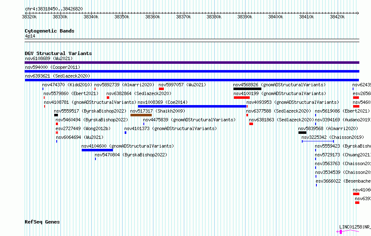The image size is (371, 236).
Task: Select the brown nsv517317 (Shaikh2009) bar
Action: (x=141, y=115)
